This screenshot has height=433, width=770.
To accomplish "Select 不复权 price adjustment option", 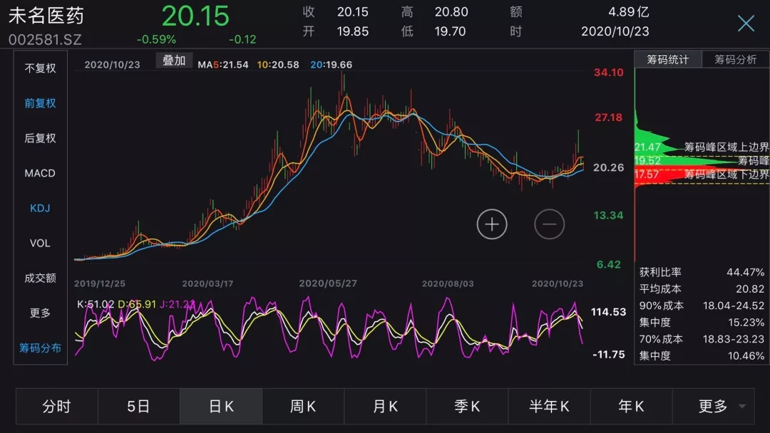I will (x=40, y=68).
